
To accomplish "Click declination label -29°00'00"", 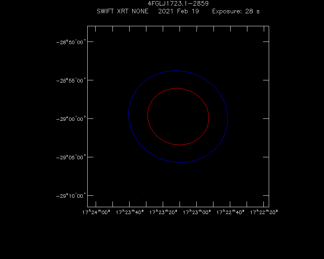I will 71,119.
